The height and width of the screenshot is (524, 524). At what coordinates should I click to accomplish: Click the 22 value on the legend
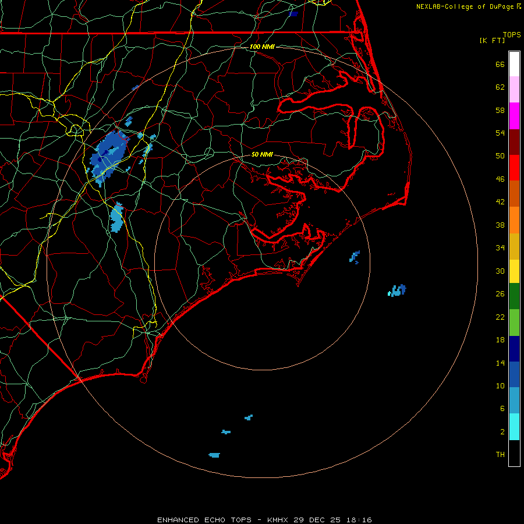click(x=500, y=317)
